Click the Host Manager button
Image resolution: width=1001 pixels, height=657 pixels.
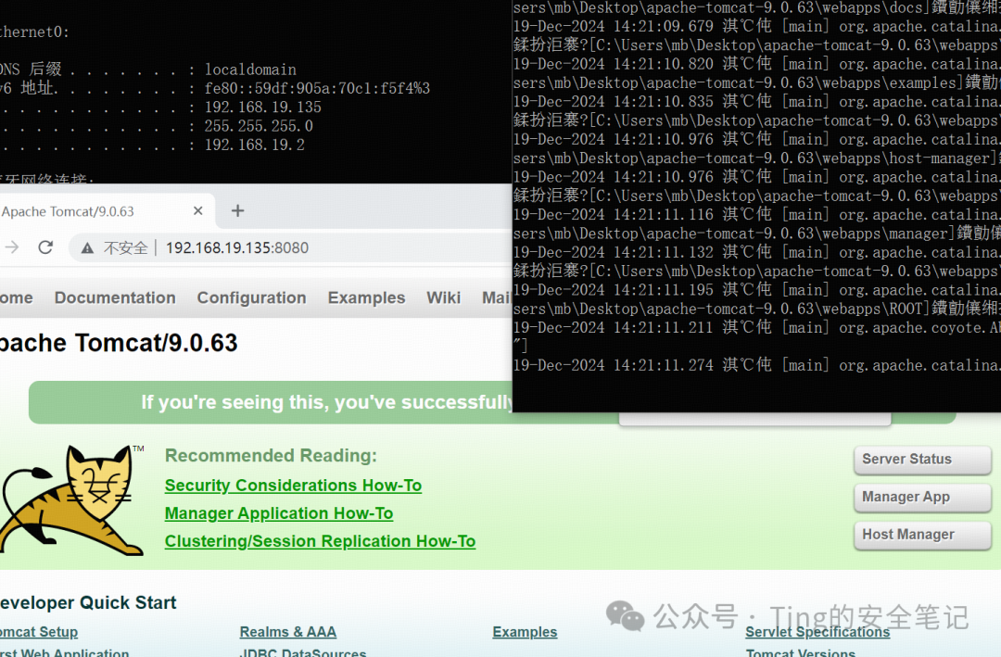click(922, 535)
